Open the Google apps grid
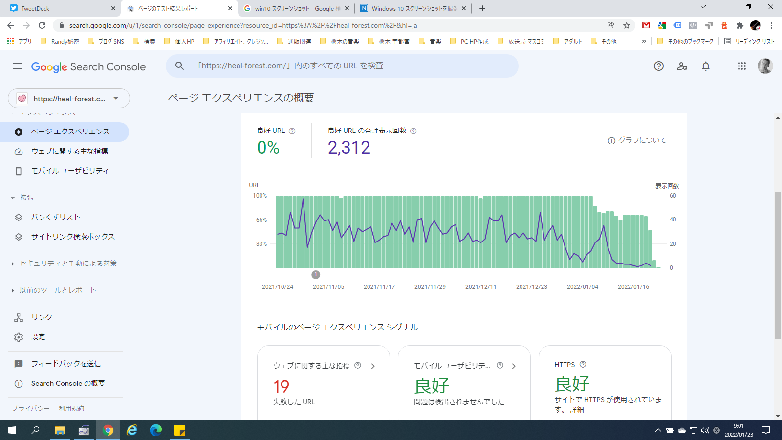The width and height of the screenshot is (782, 440). pos(741,66)
